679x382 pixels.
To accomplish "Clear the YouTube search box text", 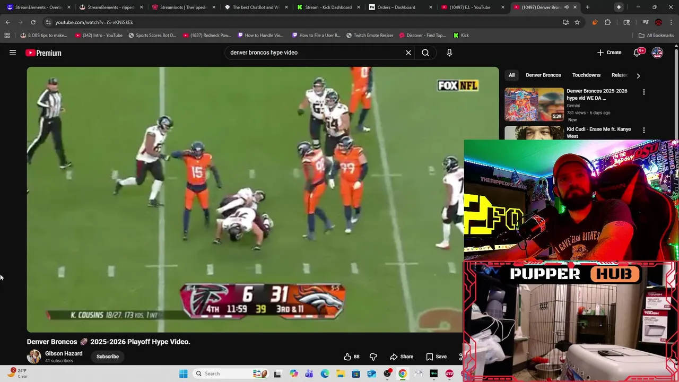I will click(x=408, y=53).
